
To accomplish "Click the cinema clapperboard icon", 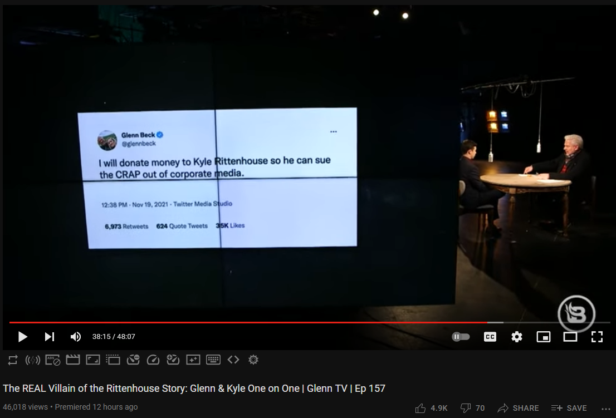I will click(x=72, y=360).
